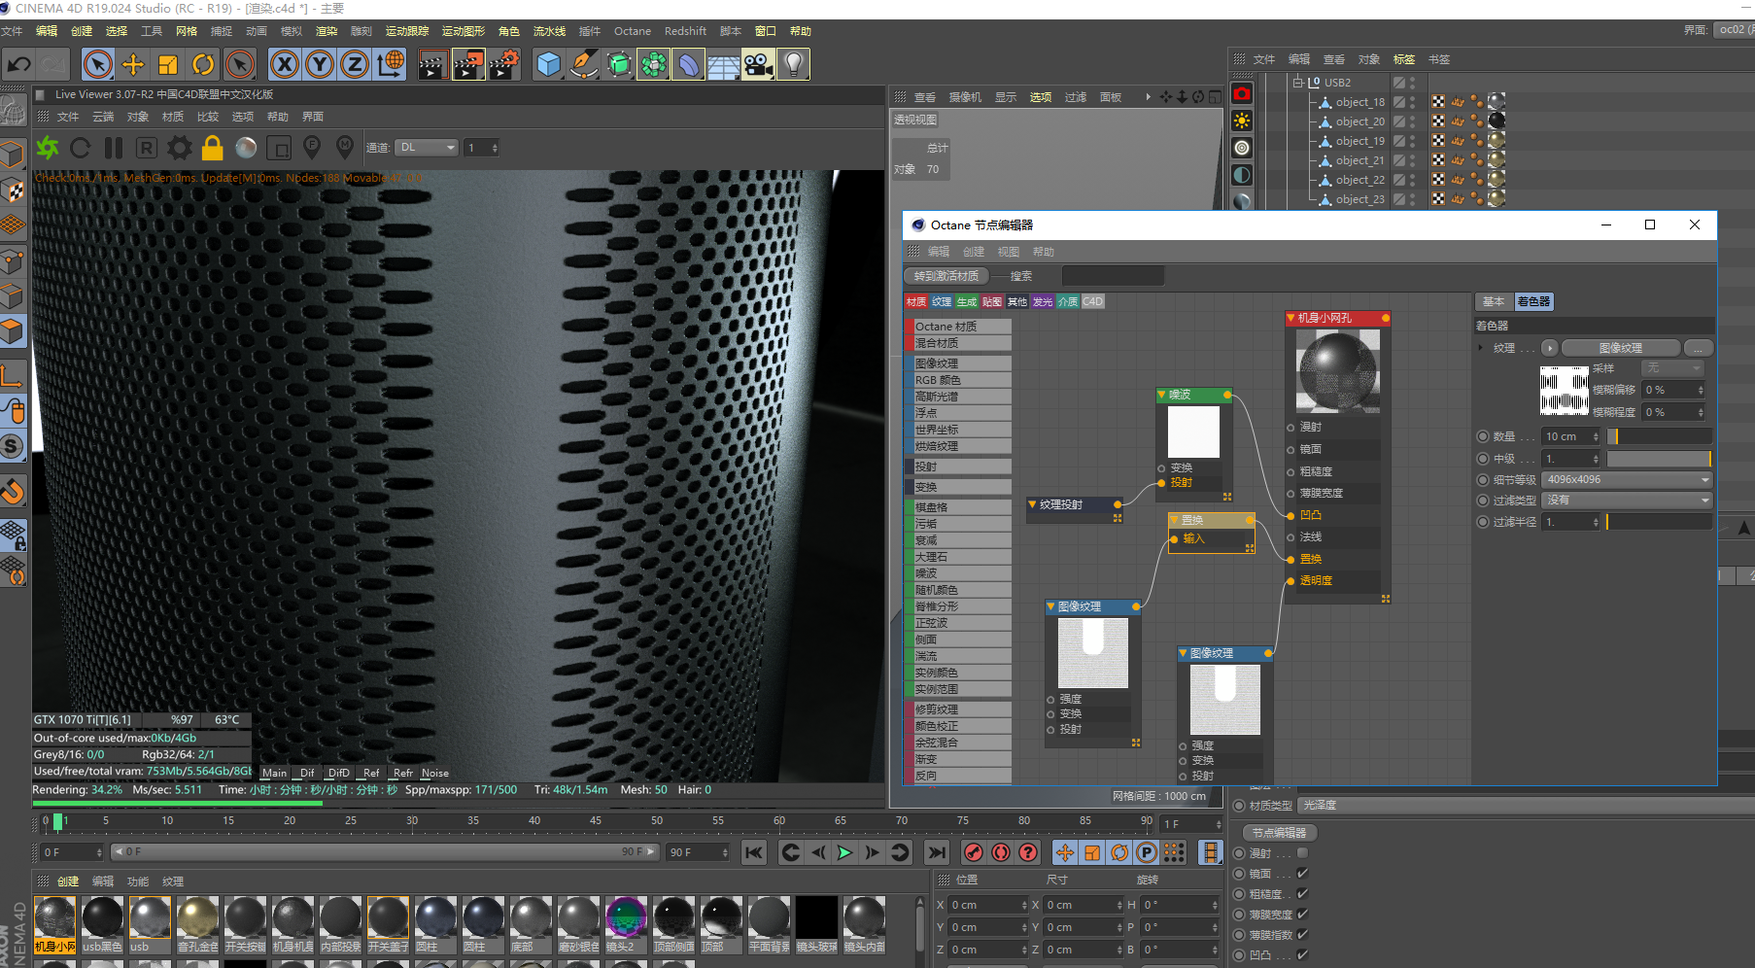The image size is (1755, 968).
Task: Toggle the Live Viewer lock resolution padlock
Action: pyautogui.click(x=213, y=148)
